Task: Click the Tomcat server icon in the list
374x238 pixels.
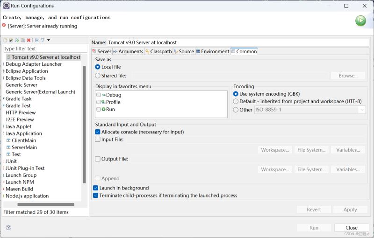Action: [x=8, y=57]
